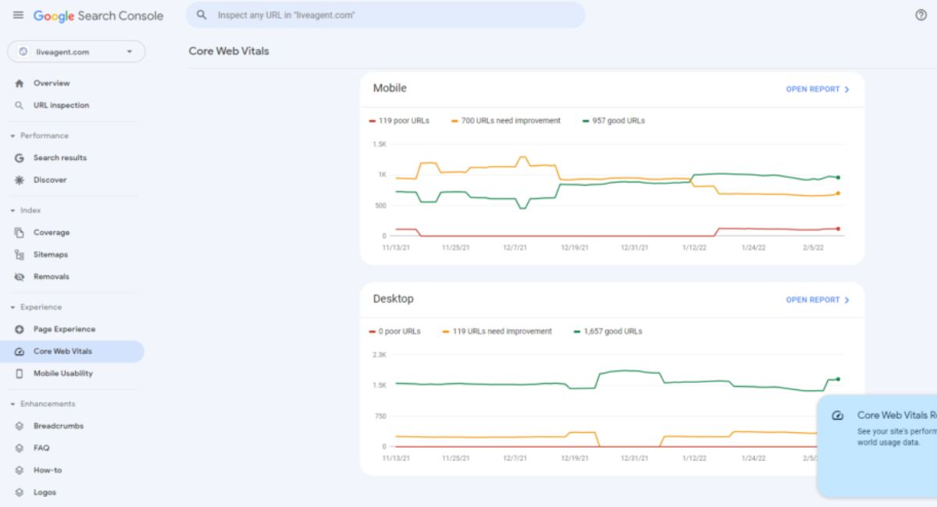This screenshot has width=937, height=507.
Task: Click the Coverage pages icon
Action: point(20,232)
